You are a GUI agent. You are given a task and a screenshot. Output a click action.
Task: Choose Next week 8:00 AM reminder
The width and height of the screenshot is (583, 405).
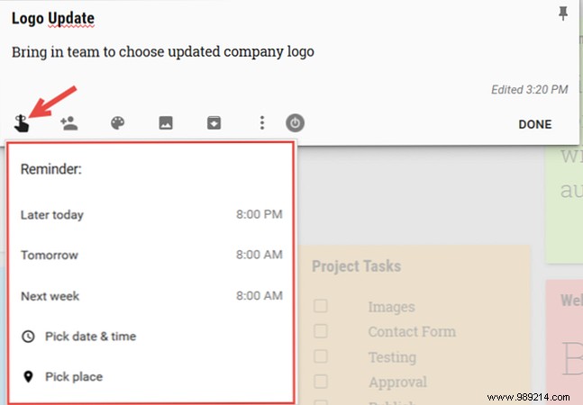click(151, 296)
